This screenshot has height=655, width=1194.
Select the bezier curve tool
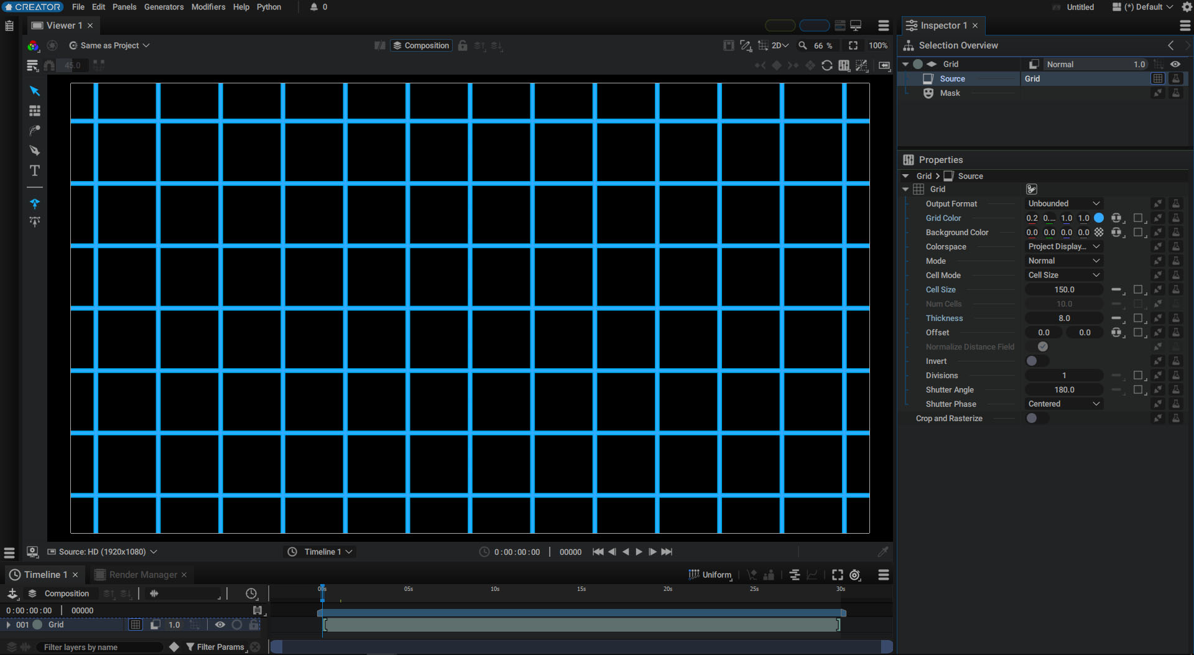pyautogui.click(x=35, y=131)
